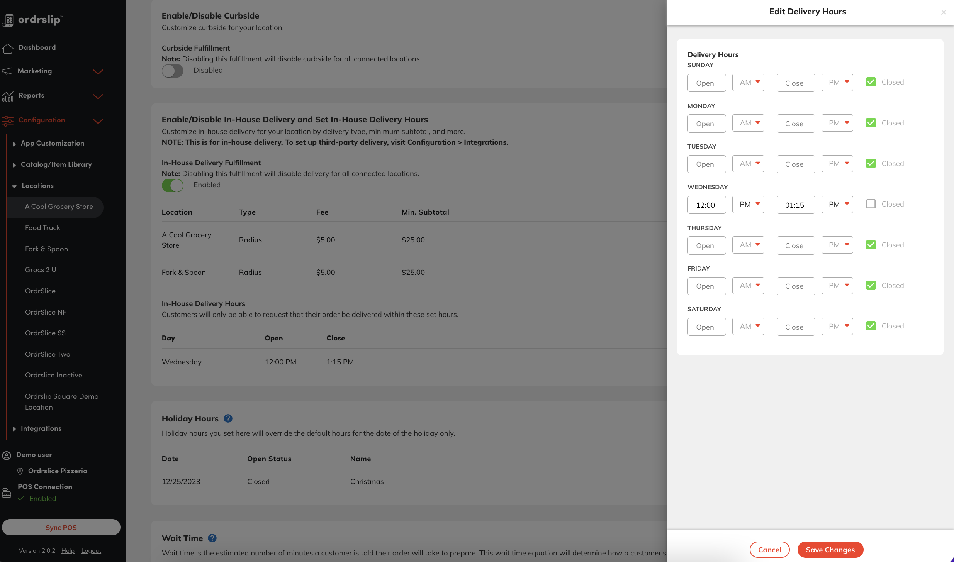954x562 pixels.
Task: Disable the In-House Delivery Fulfillment toggle
Action: [172, 185]
